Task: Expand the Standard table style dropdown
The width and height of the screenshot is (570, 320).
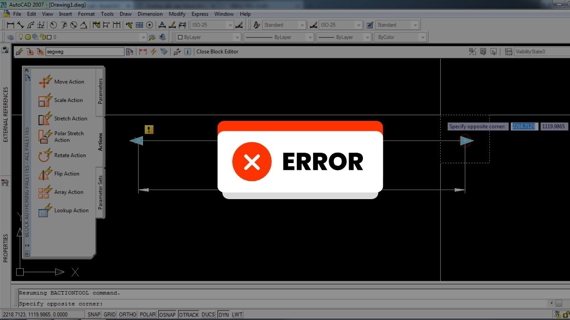Action: pyautogui.click(x=398, y=25)
